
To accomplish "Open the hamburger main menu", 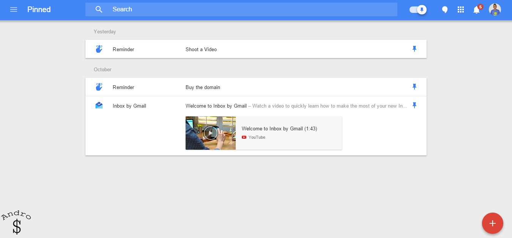I will click(x=14, y=9).
